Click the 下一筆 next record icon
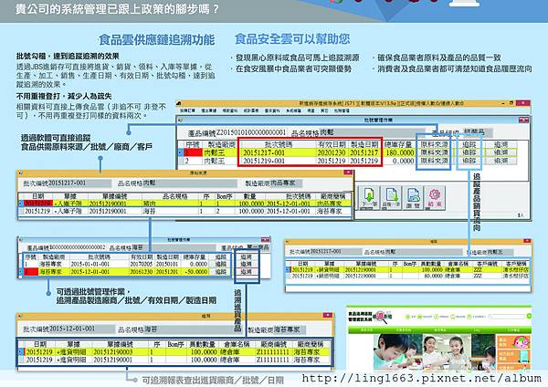 click(369, 198)
